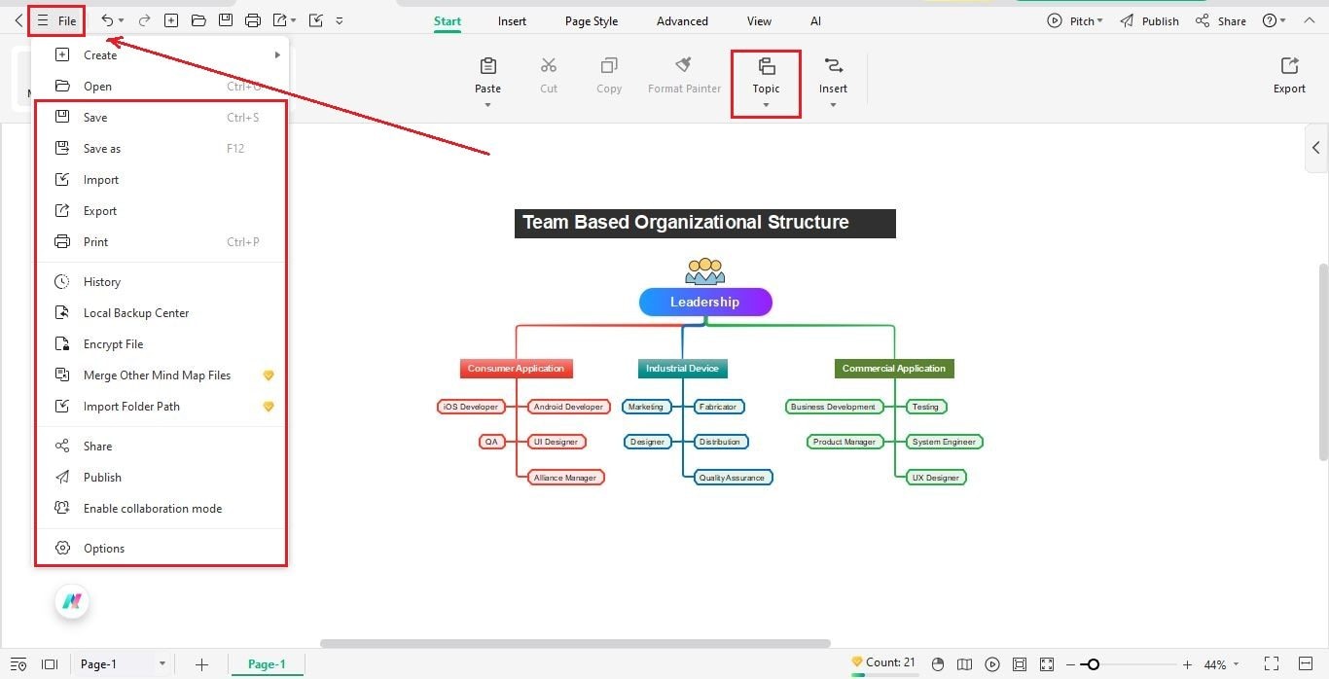Screen dimensions: 1329x679
Task: Switch to the Page Style ribbon tab
Action: pyautogui.click(x=591, y=20)
